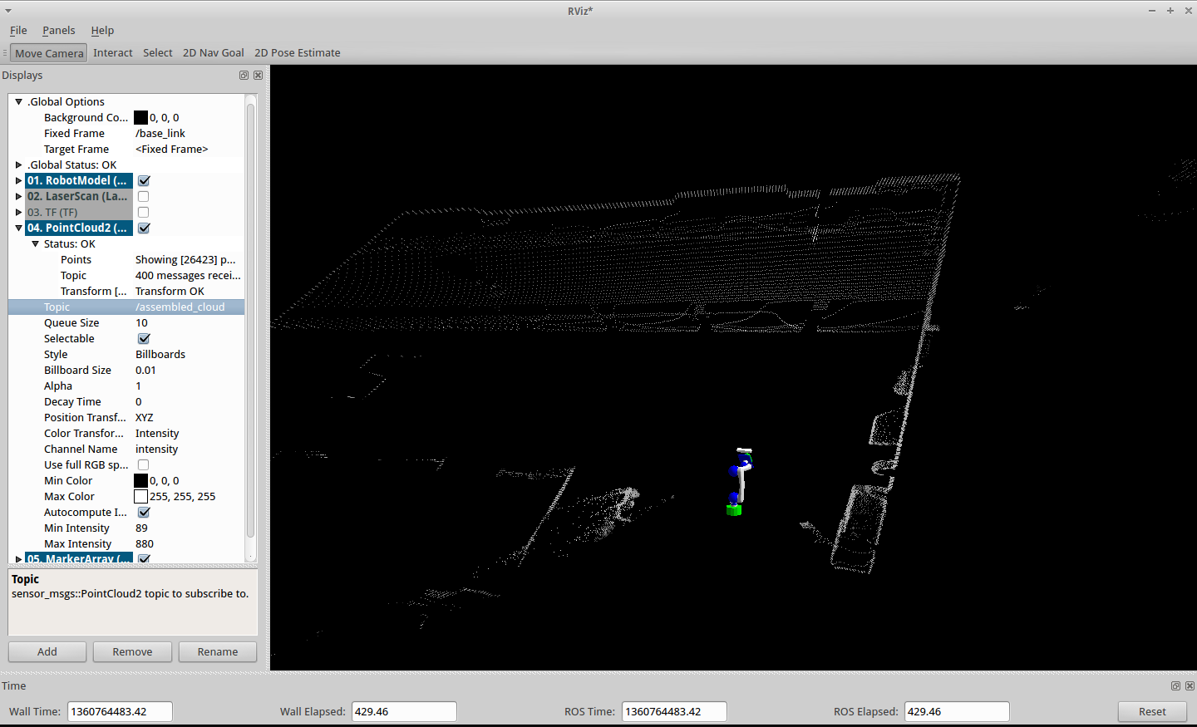Click the ROS Elapsed field
The width and height of the screenshot is (1197, 727).
[957, 711]
